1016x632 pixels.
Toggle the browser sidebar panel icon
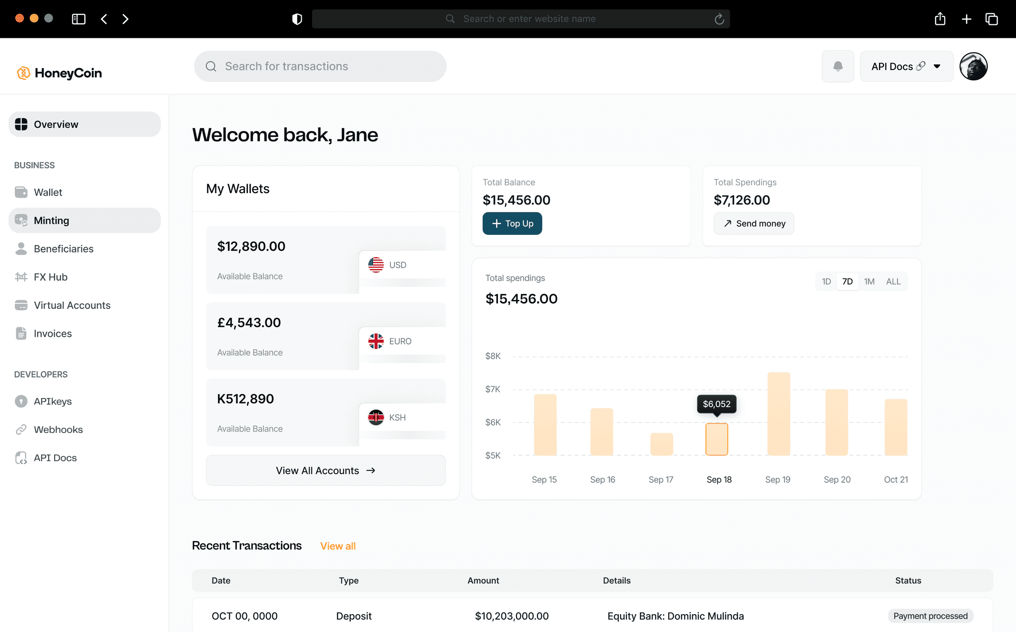78,19
